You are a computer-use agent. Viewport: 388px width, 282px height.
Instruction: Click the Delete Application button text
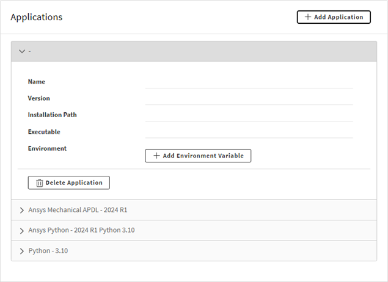click(74, 183)
